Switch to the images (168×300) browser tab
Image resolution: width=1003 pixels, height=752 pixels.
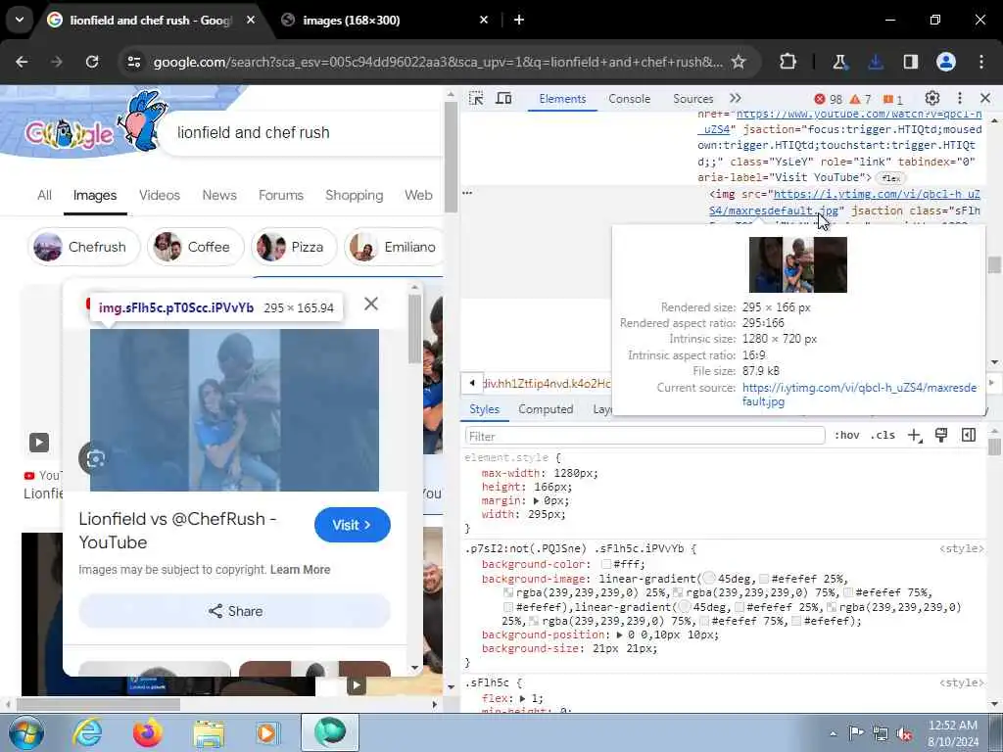point(386,20)
